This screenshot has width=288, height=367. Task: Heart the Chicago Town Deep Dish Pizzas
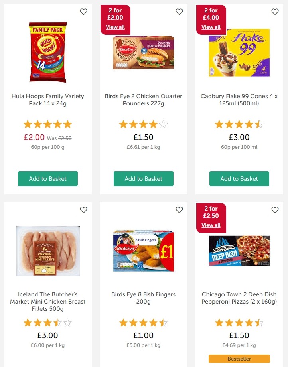275,210
